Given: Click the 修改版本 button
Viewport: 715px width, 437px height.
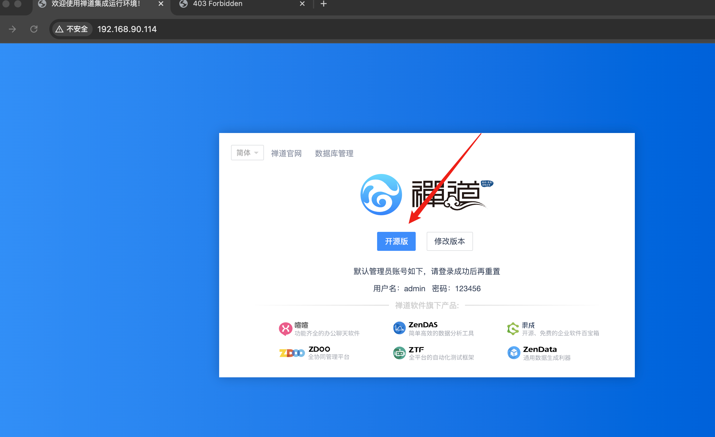Looking at the screenshot, I should (x=450, y=241).
